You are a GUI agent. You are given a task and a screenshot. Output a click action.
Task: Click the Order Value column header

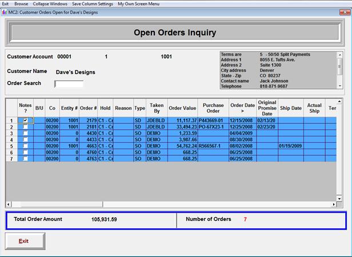tap(182, 108)
